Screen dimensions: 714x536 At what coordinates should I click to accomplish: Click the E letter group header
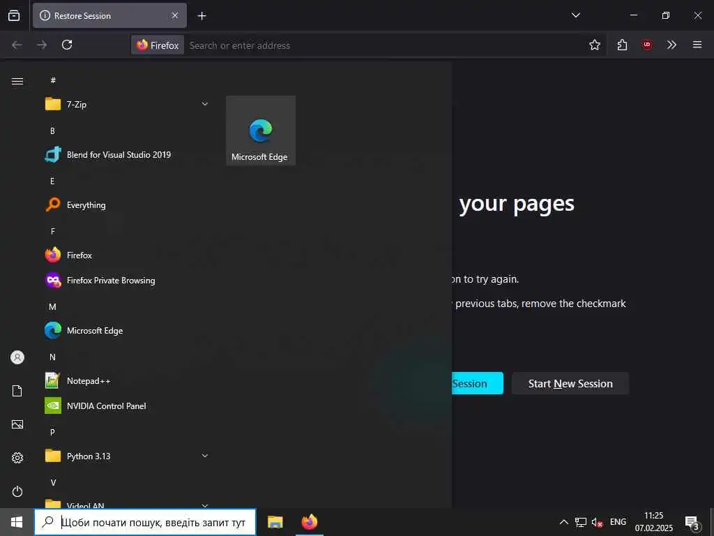[x=52, y=181]
